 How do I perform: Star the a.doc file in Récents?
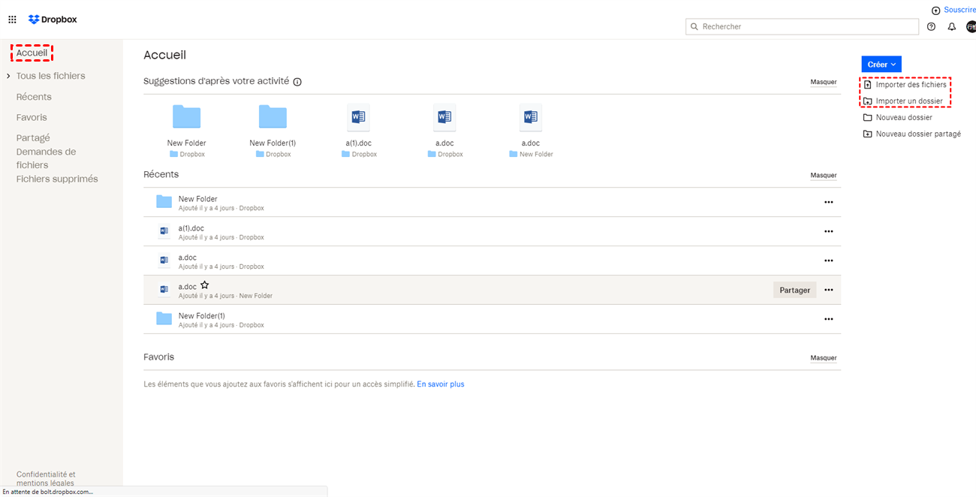204,286
